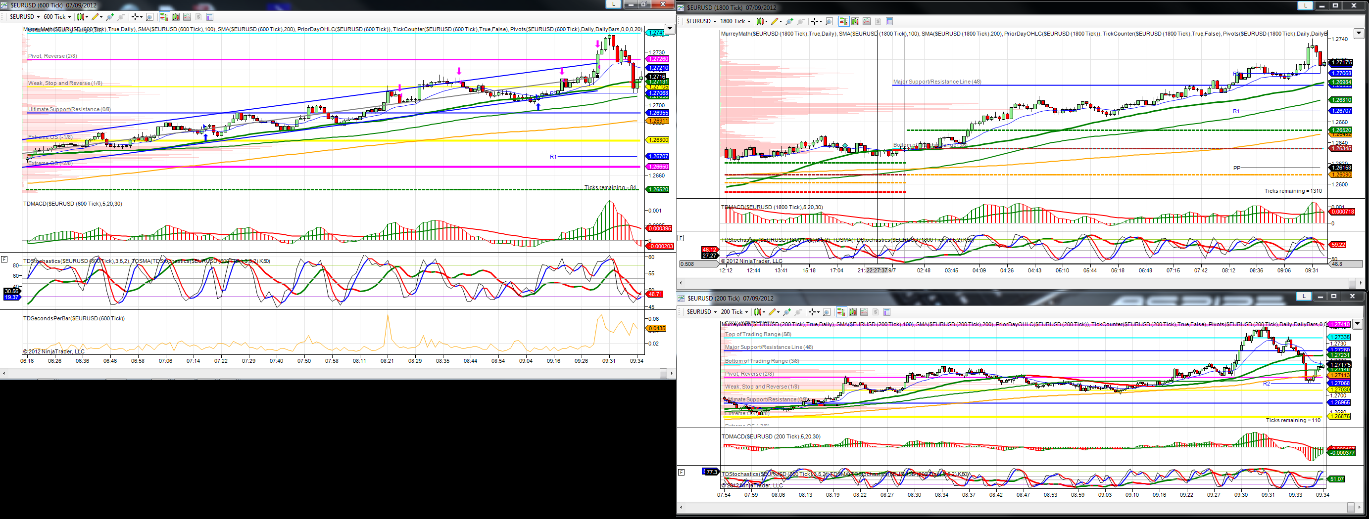Open Indicators icon on 200 Tick chart toolbar
The height and width of the screenshot is (519, 1369).
pos(864,312)
